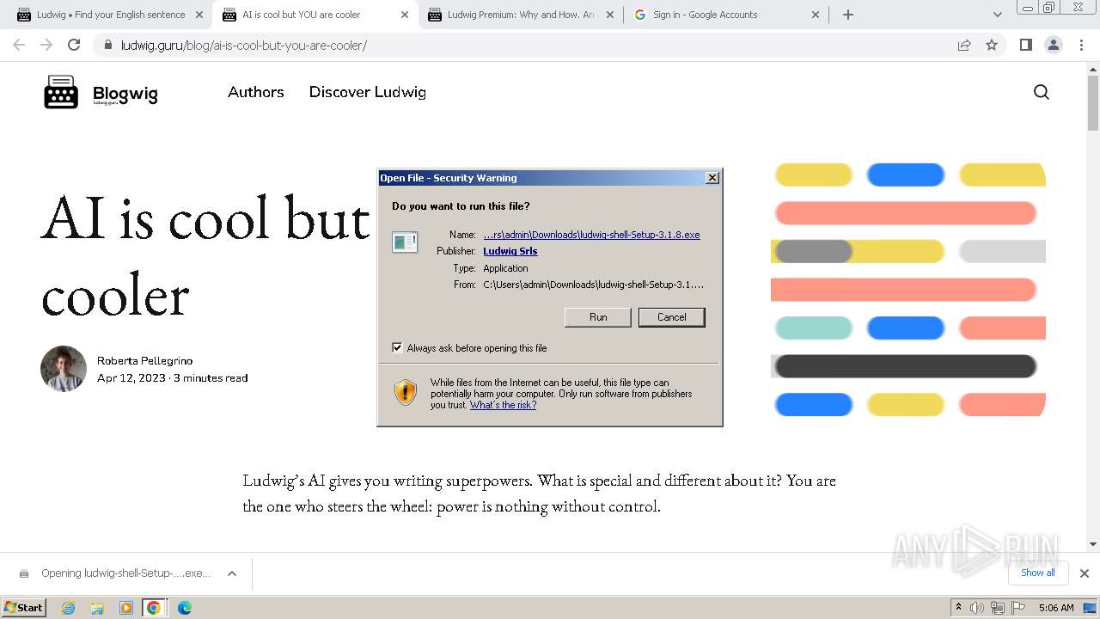The height and width of the screenshot is (619, 1100).
Task: Open the Authors menu item
Action: (255, 92)
